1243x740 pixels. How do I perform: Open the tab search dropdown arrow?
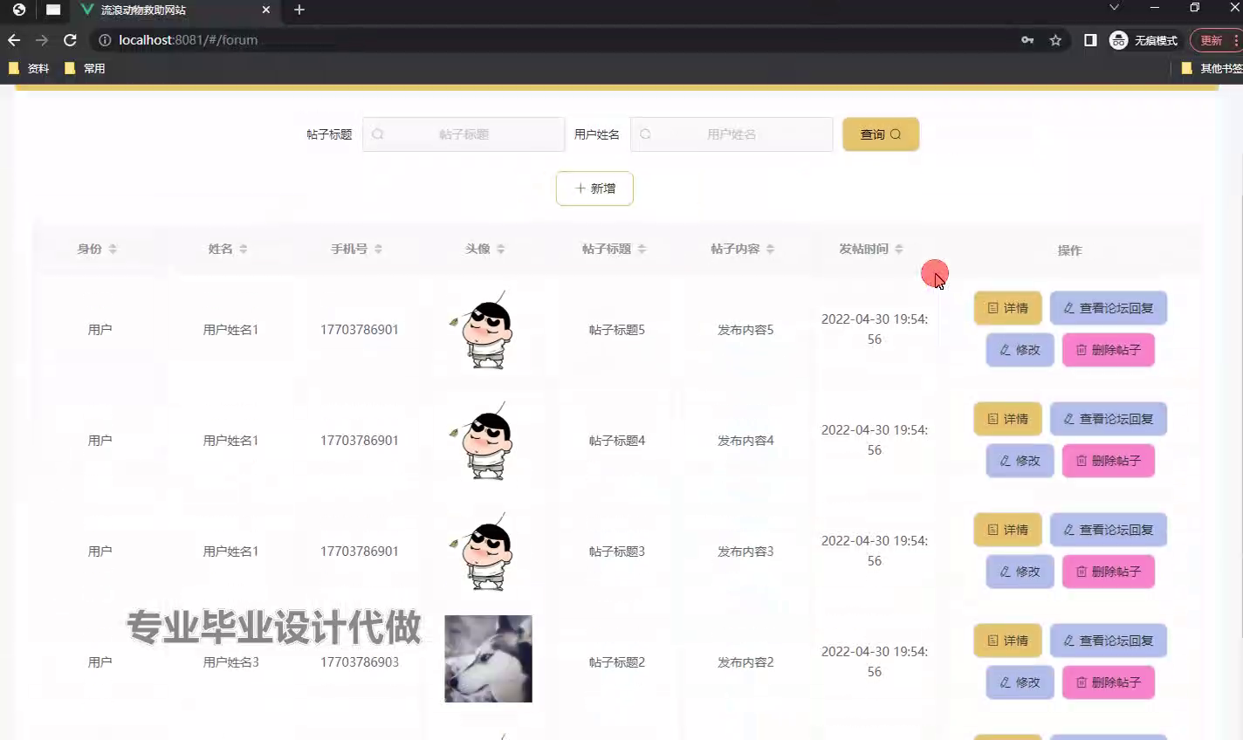(x=1114, y=8)
